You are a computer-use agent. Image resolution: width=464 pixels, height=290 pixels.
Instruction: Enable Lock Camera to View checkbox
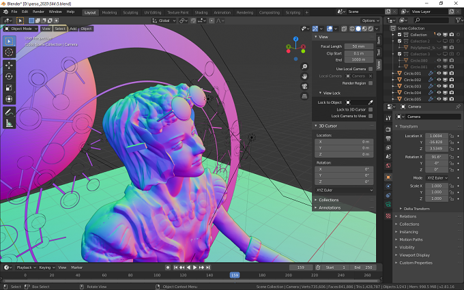[x=371, y=116]
